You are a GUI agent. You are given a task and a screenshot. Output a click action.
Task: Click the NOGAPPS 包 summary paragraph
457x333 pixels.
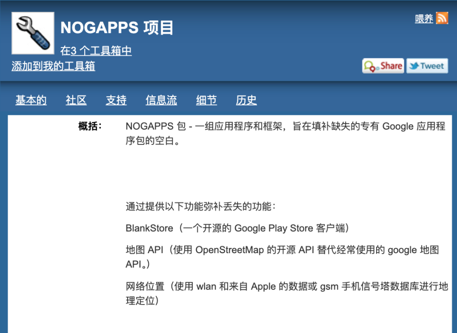286,133
